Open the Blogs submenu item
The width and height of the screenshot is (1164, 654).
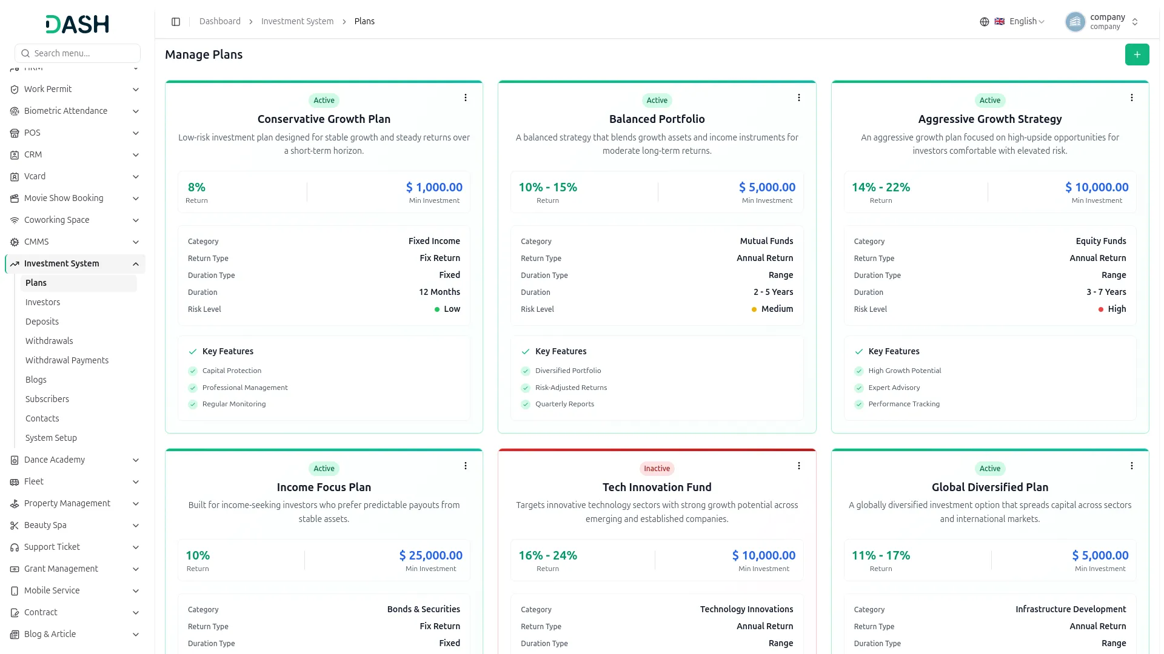click(79, 380)
